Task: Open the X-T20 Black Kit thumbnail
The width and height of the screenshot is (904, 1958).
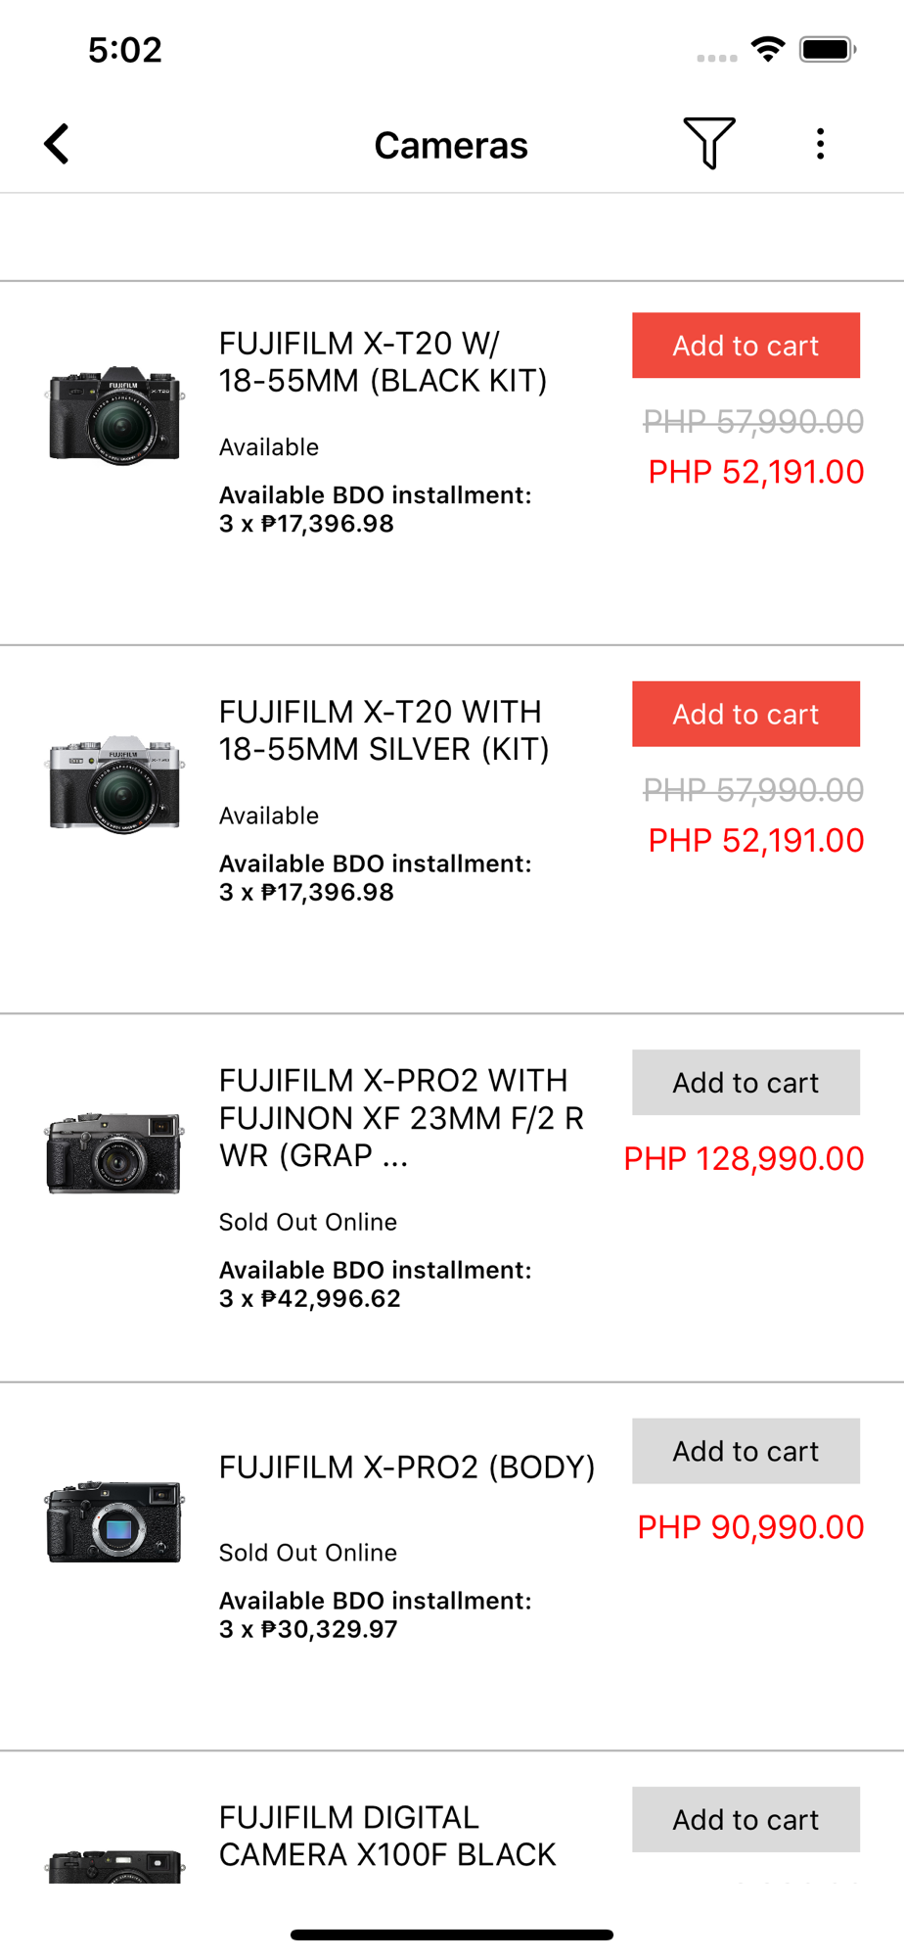Action: point(114,415)
